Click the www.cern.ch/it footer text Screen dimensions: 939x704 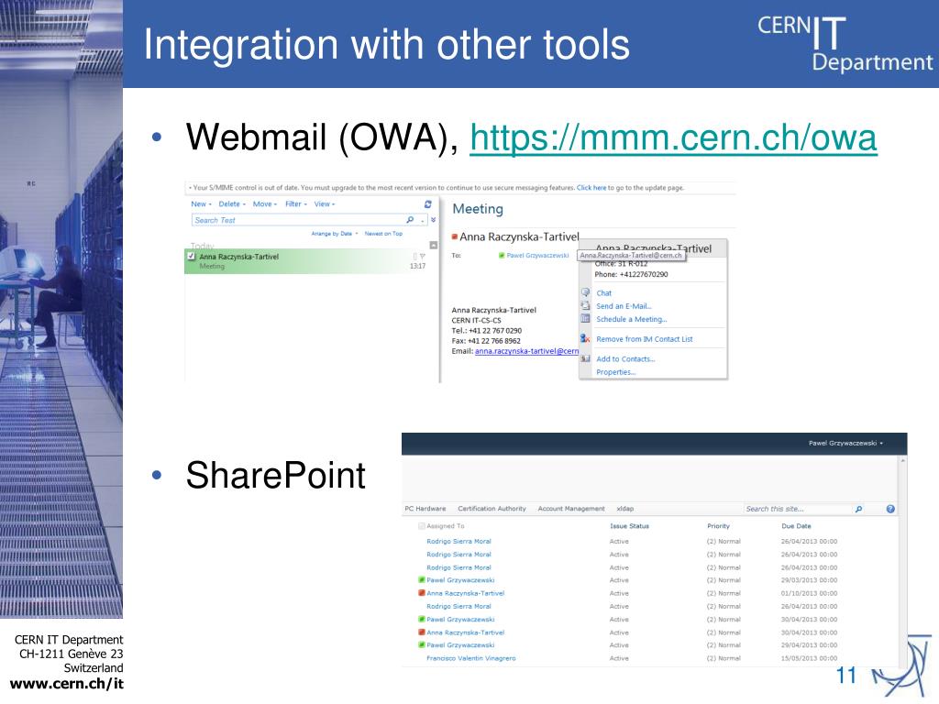(x=67, y=684)
